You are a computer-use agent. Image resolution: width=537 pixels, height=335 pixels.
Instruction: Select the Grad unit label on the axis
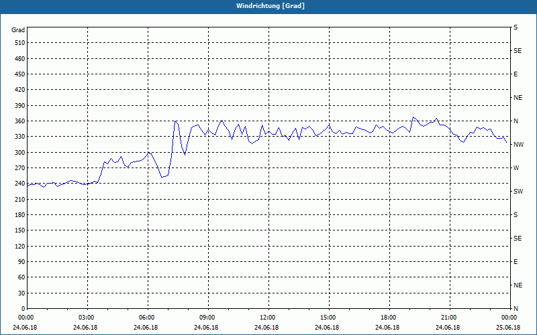pyautogui.click(x=18, y=30)
